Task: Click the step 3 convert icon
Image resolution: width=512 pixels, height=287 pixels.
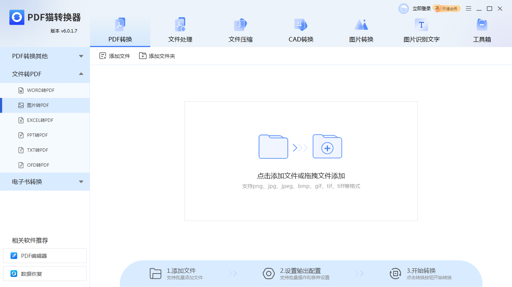Action: pyautogui.click(x=395, y=274)
